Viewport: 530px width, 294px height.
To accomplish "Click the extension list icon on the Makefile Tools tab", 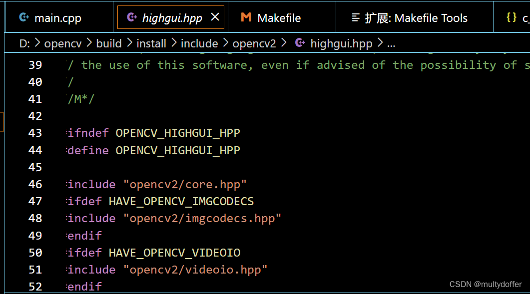I will pyautogui.click(x=356, y=16).
